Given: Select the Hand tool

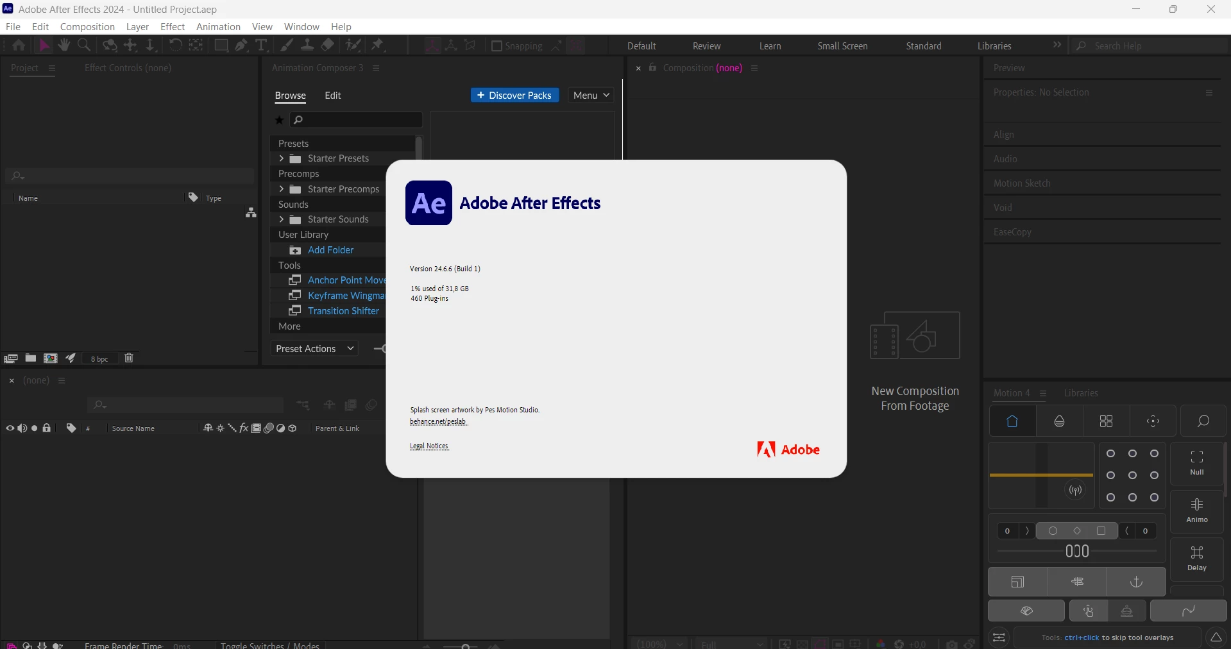Looking at the screenshot, I should pyautogui.click(x=64, y=46).
